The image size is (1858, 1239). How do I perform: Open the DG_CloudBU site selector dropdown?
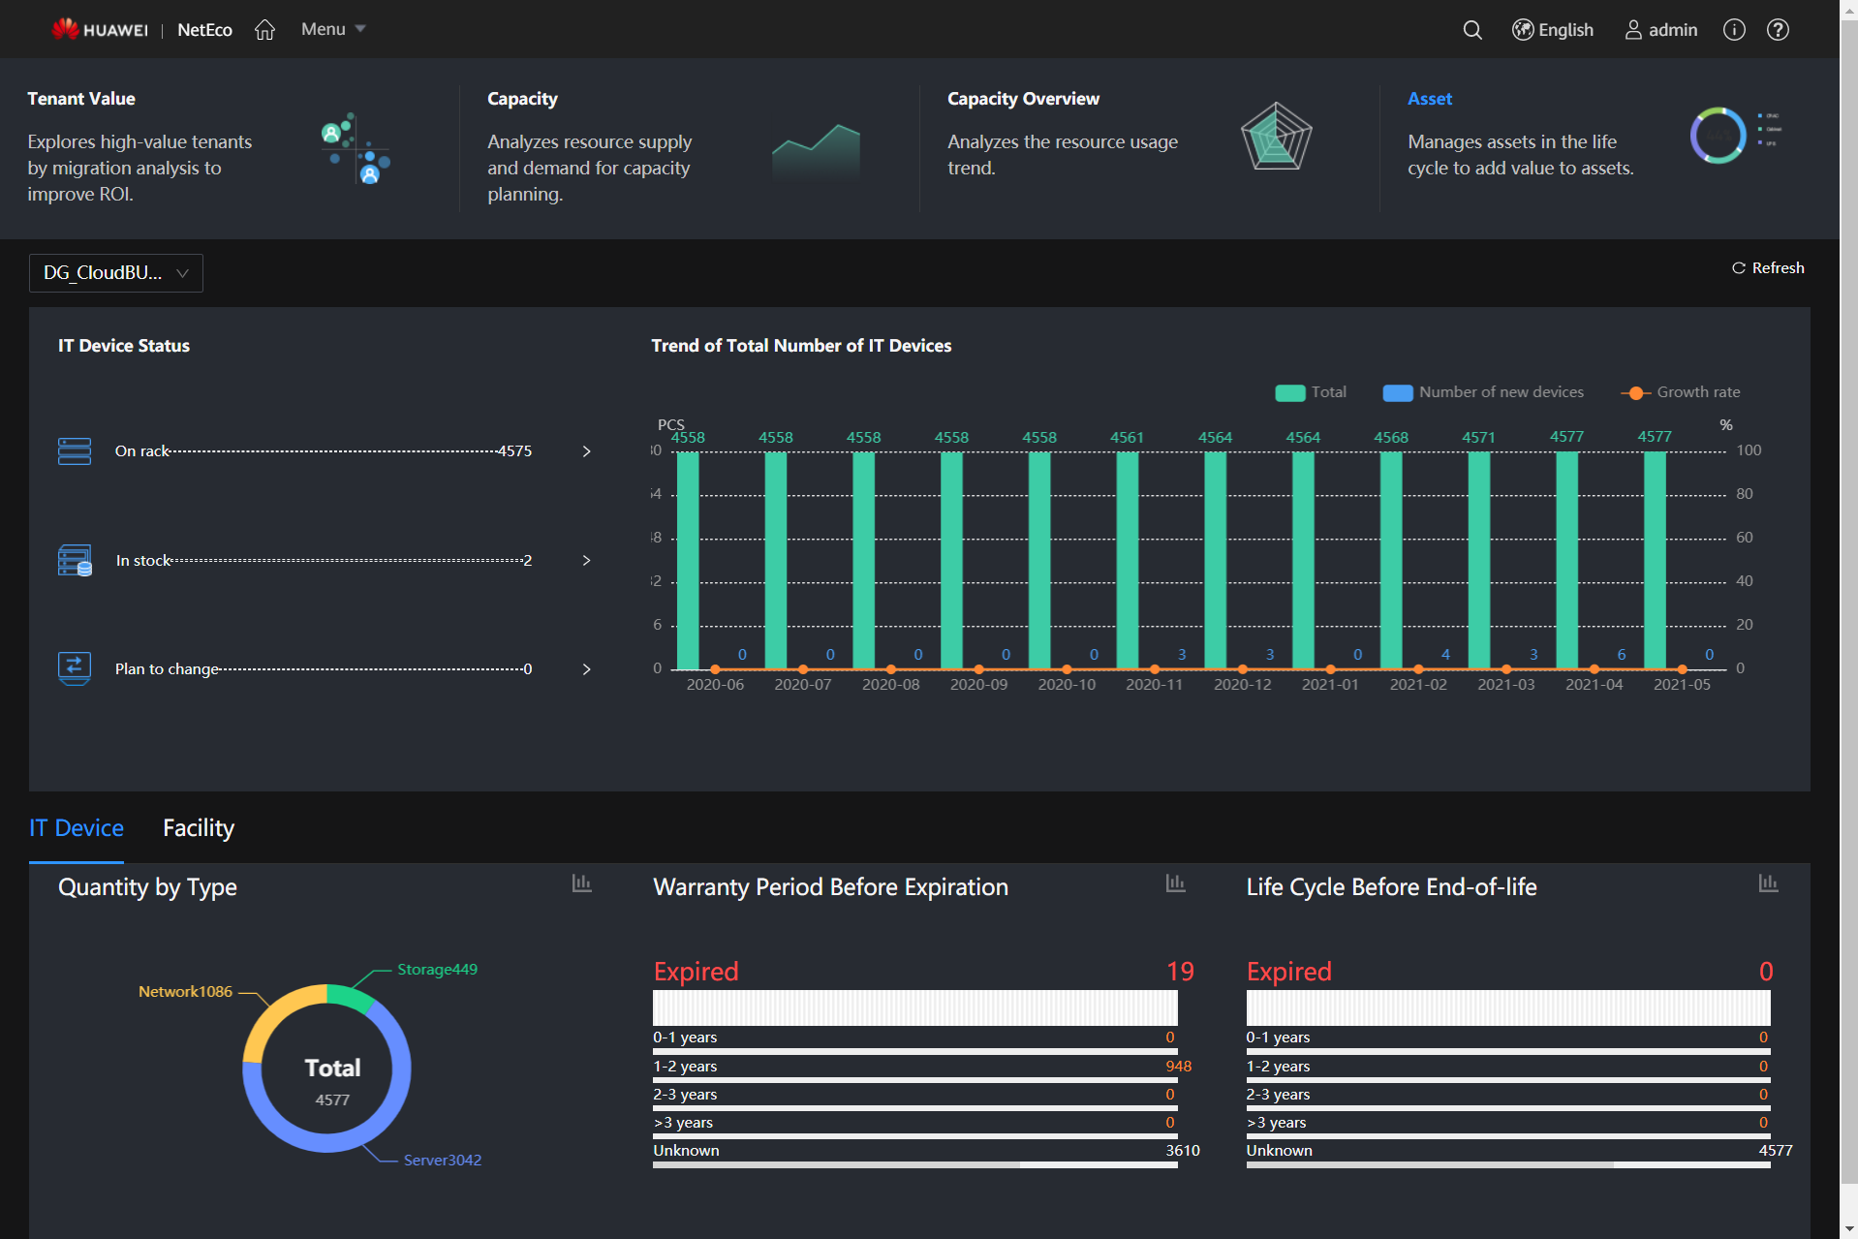[115, 272]
